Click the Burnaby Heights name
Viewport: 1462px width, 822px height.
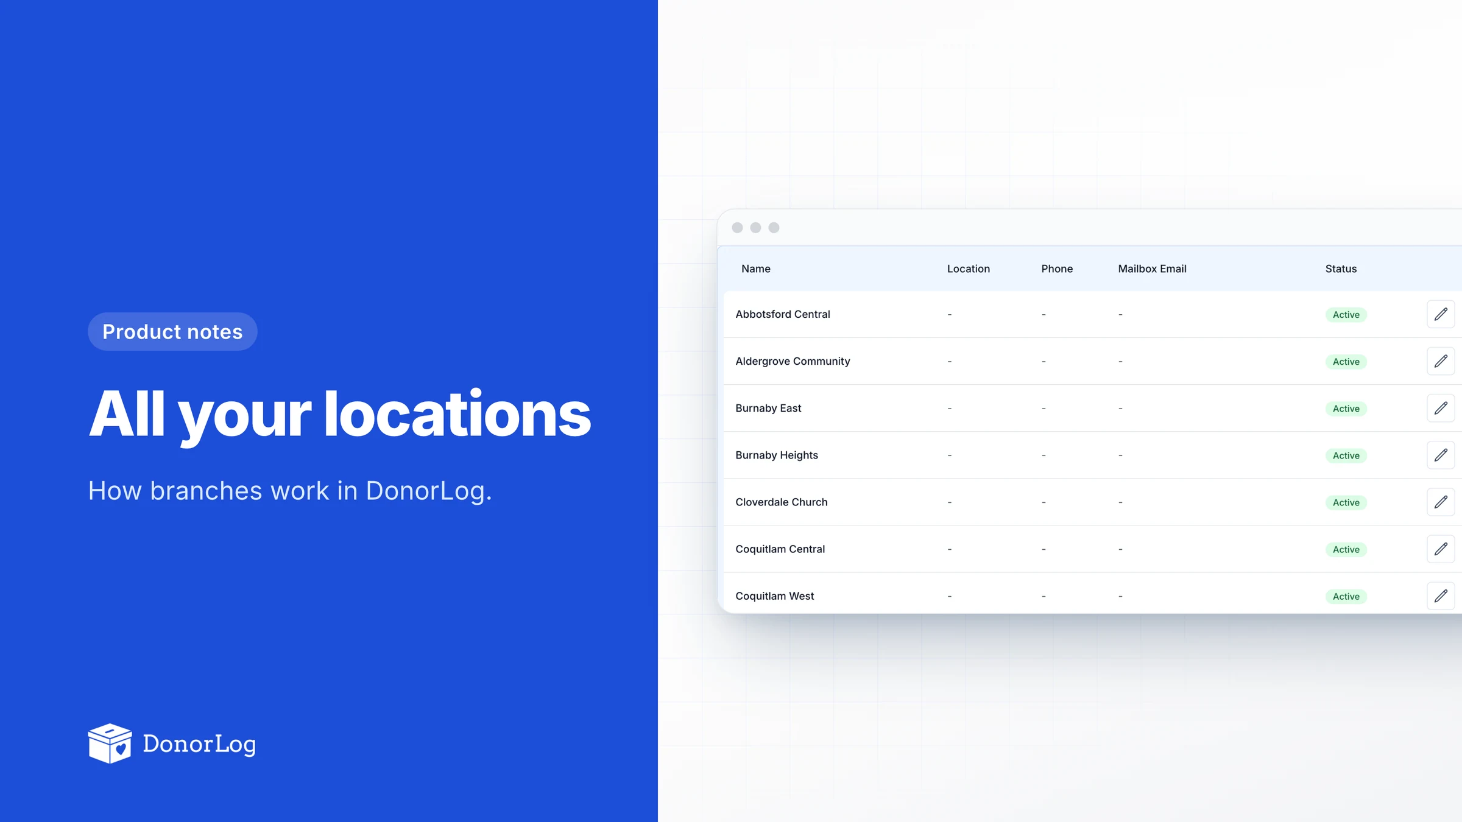coord(777,455)
